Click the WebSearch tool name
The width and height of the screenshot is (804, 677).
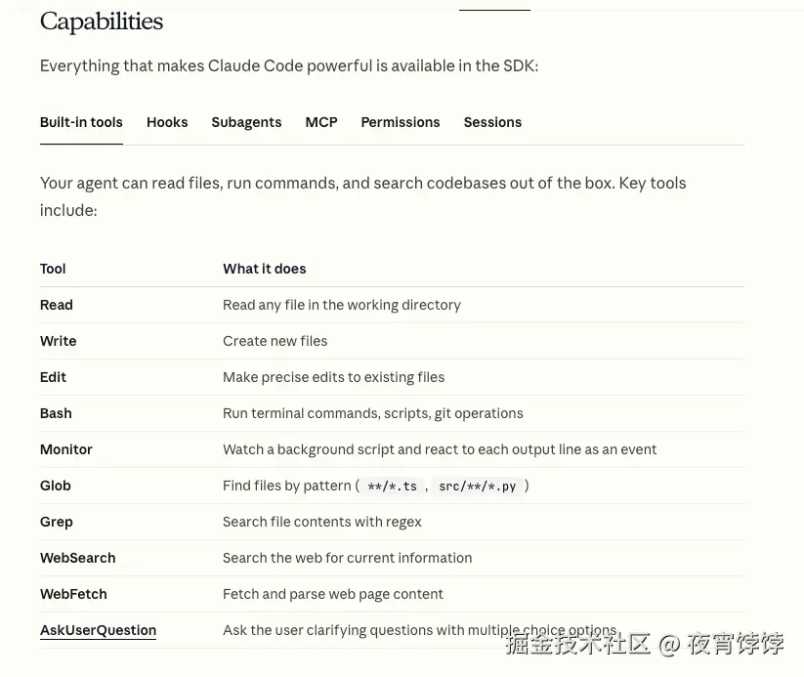[77, 558]
